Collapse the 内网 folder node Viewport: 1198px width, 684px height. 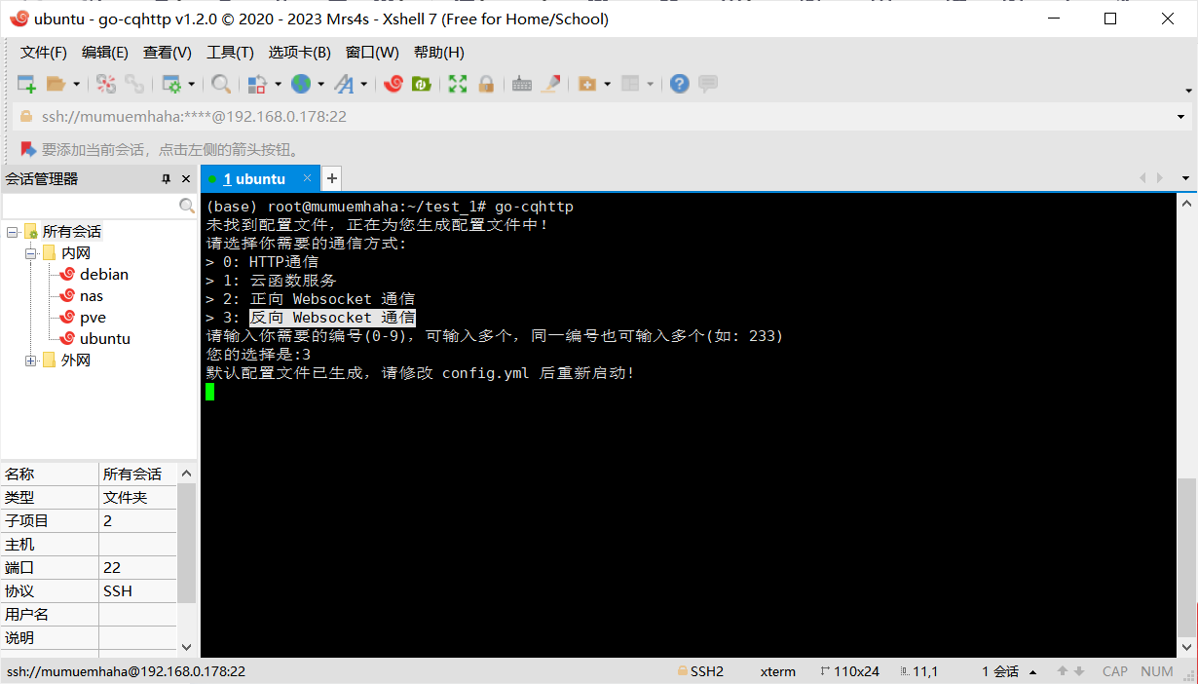click(x=31, y=253)
